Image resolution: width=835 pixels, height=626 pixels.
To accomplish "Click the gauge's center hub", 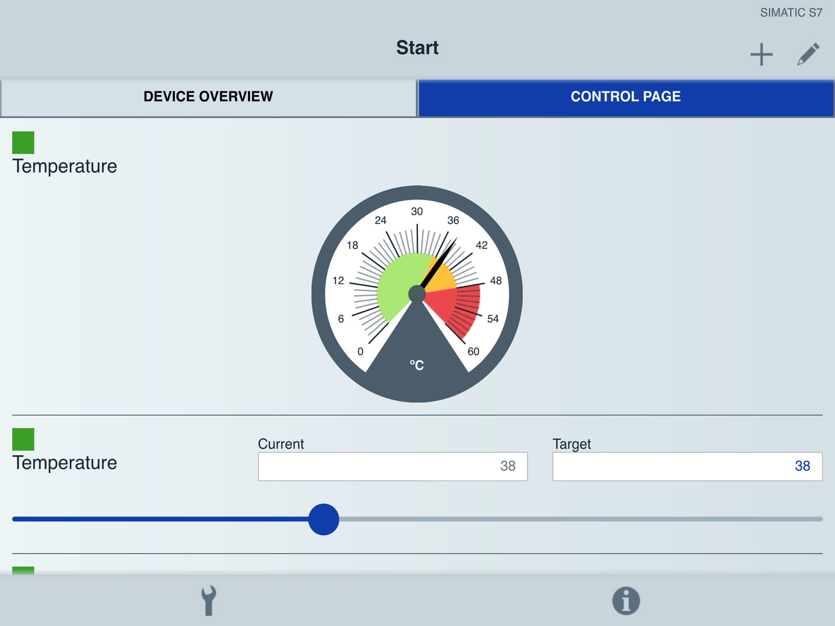I will click(417, 294).
